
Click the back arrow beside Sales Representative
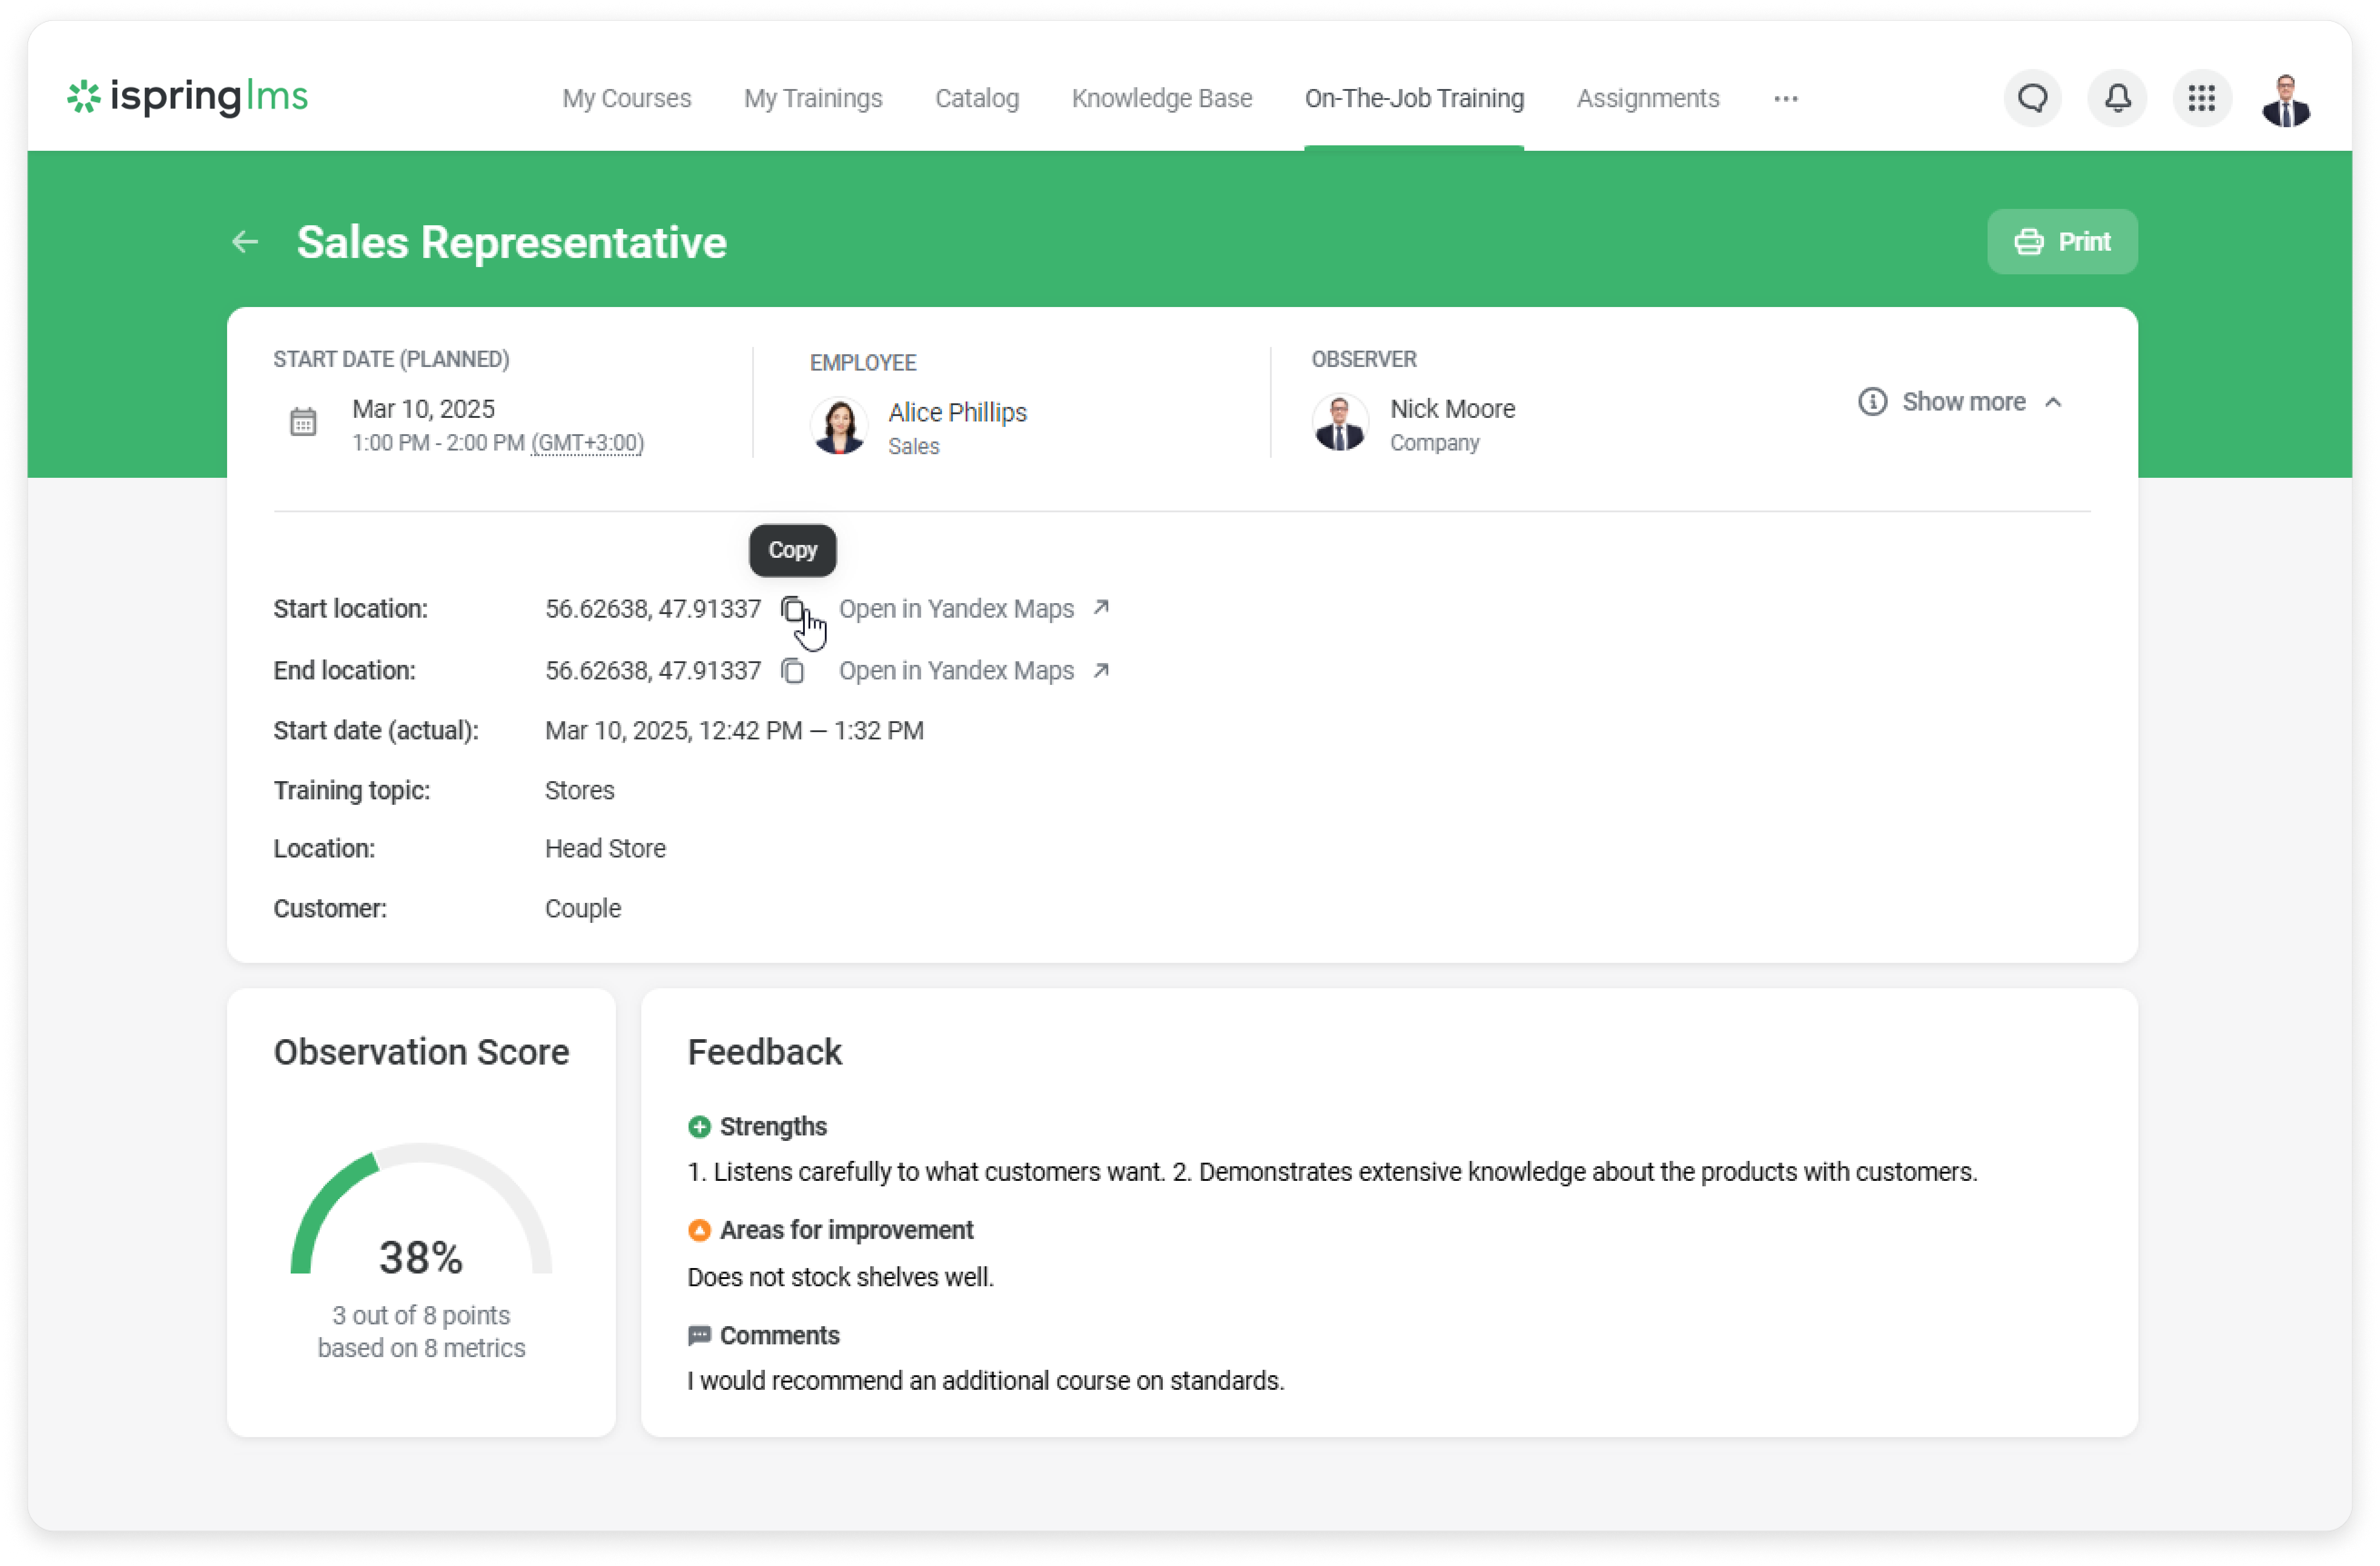[x=245, y=242]
